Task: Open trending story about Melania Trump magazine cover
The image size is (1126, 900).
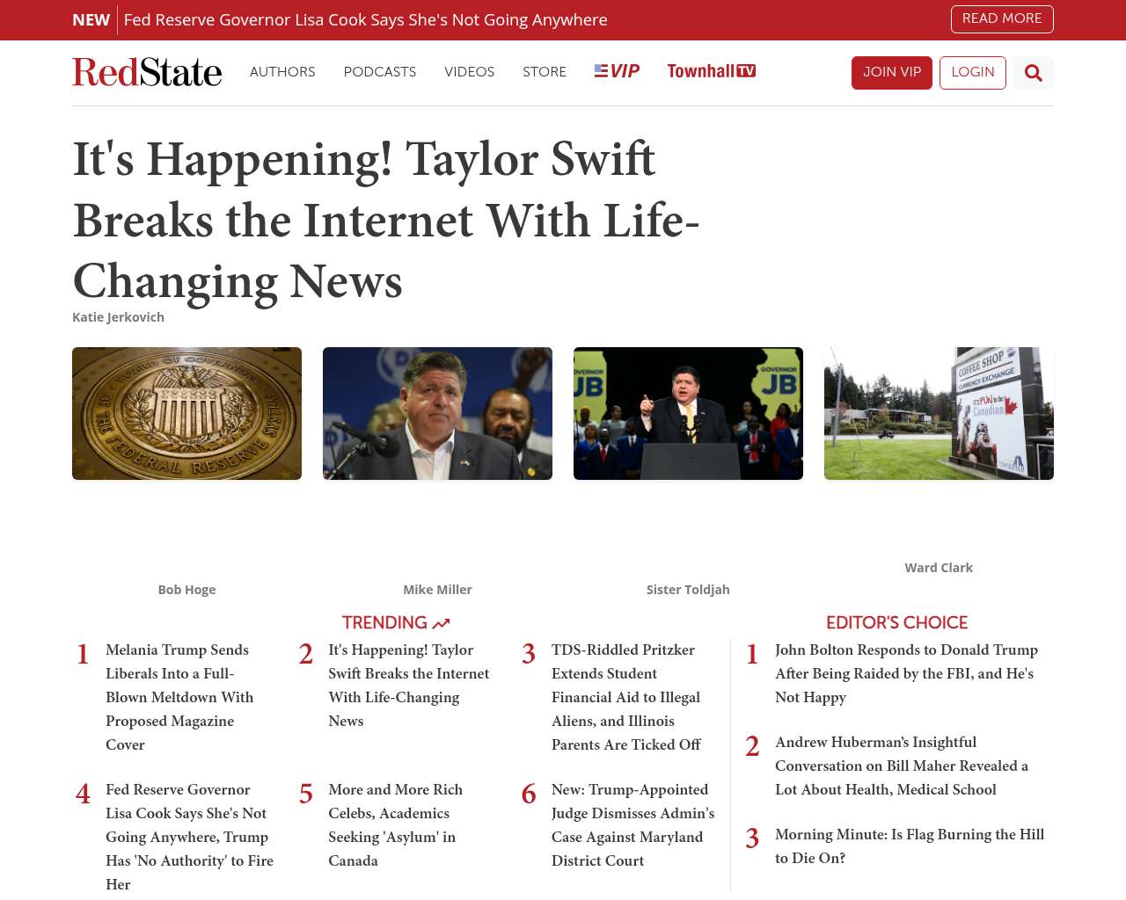Action: tap(179, 697)
